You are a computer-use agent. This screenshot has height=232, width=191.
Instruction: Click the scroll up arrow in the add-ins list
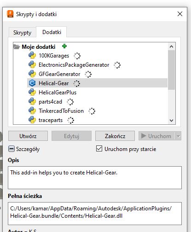click(171, 46)
